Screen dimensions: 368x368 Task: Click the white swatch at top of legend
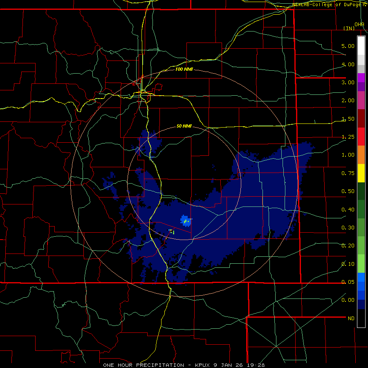[361, 45]
